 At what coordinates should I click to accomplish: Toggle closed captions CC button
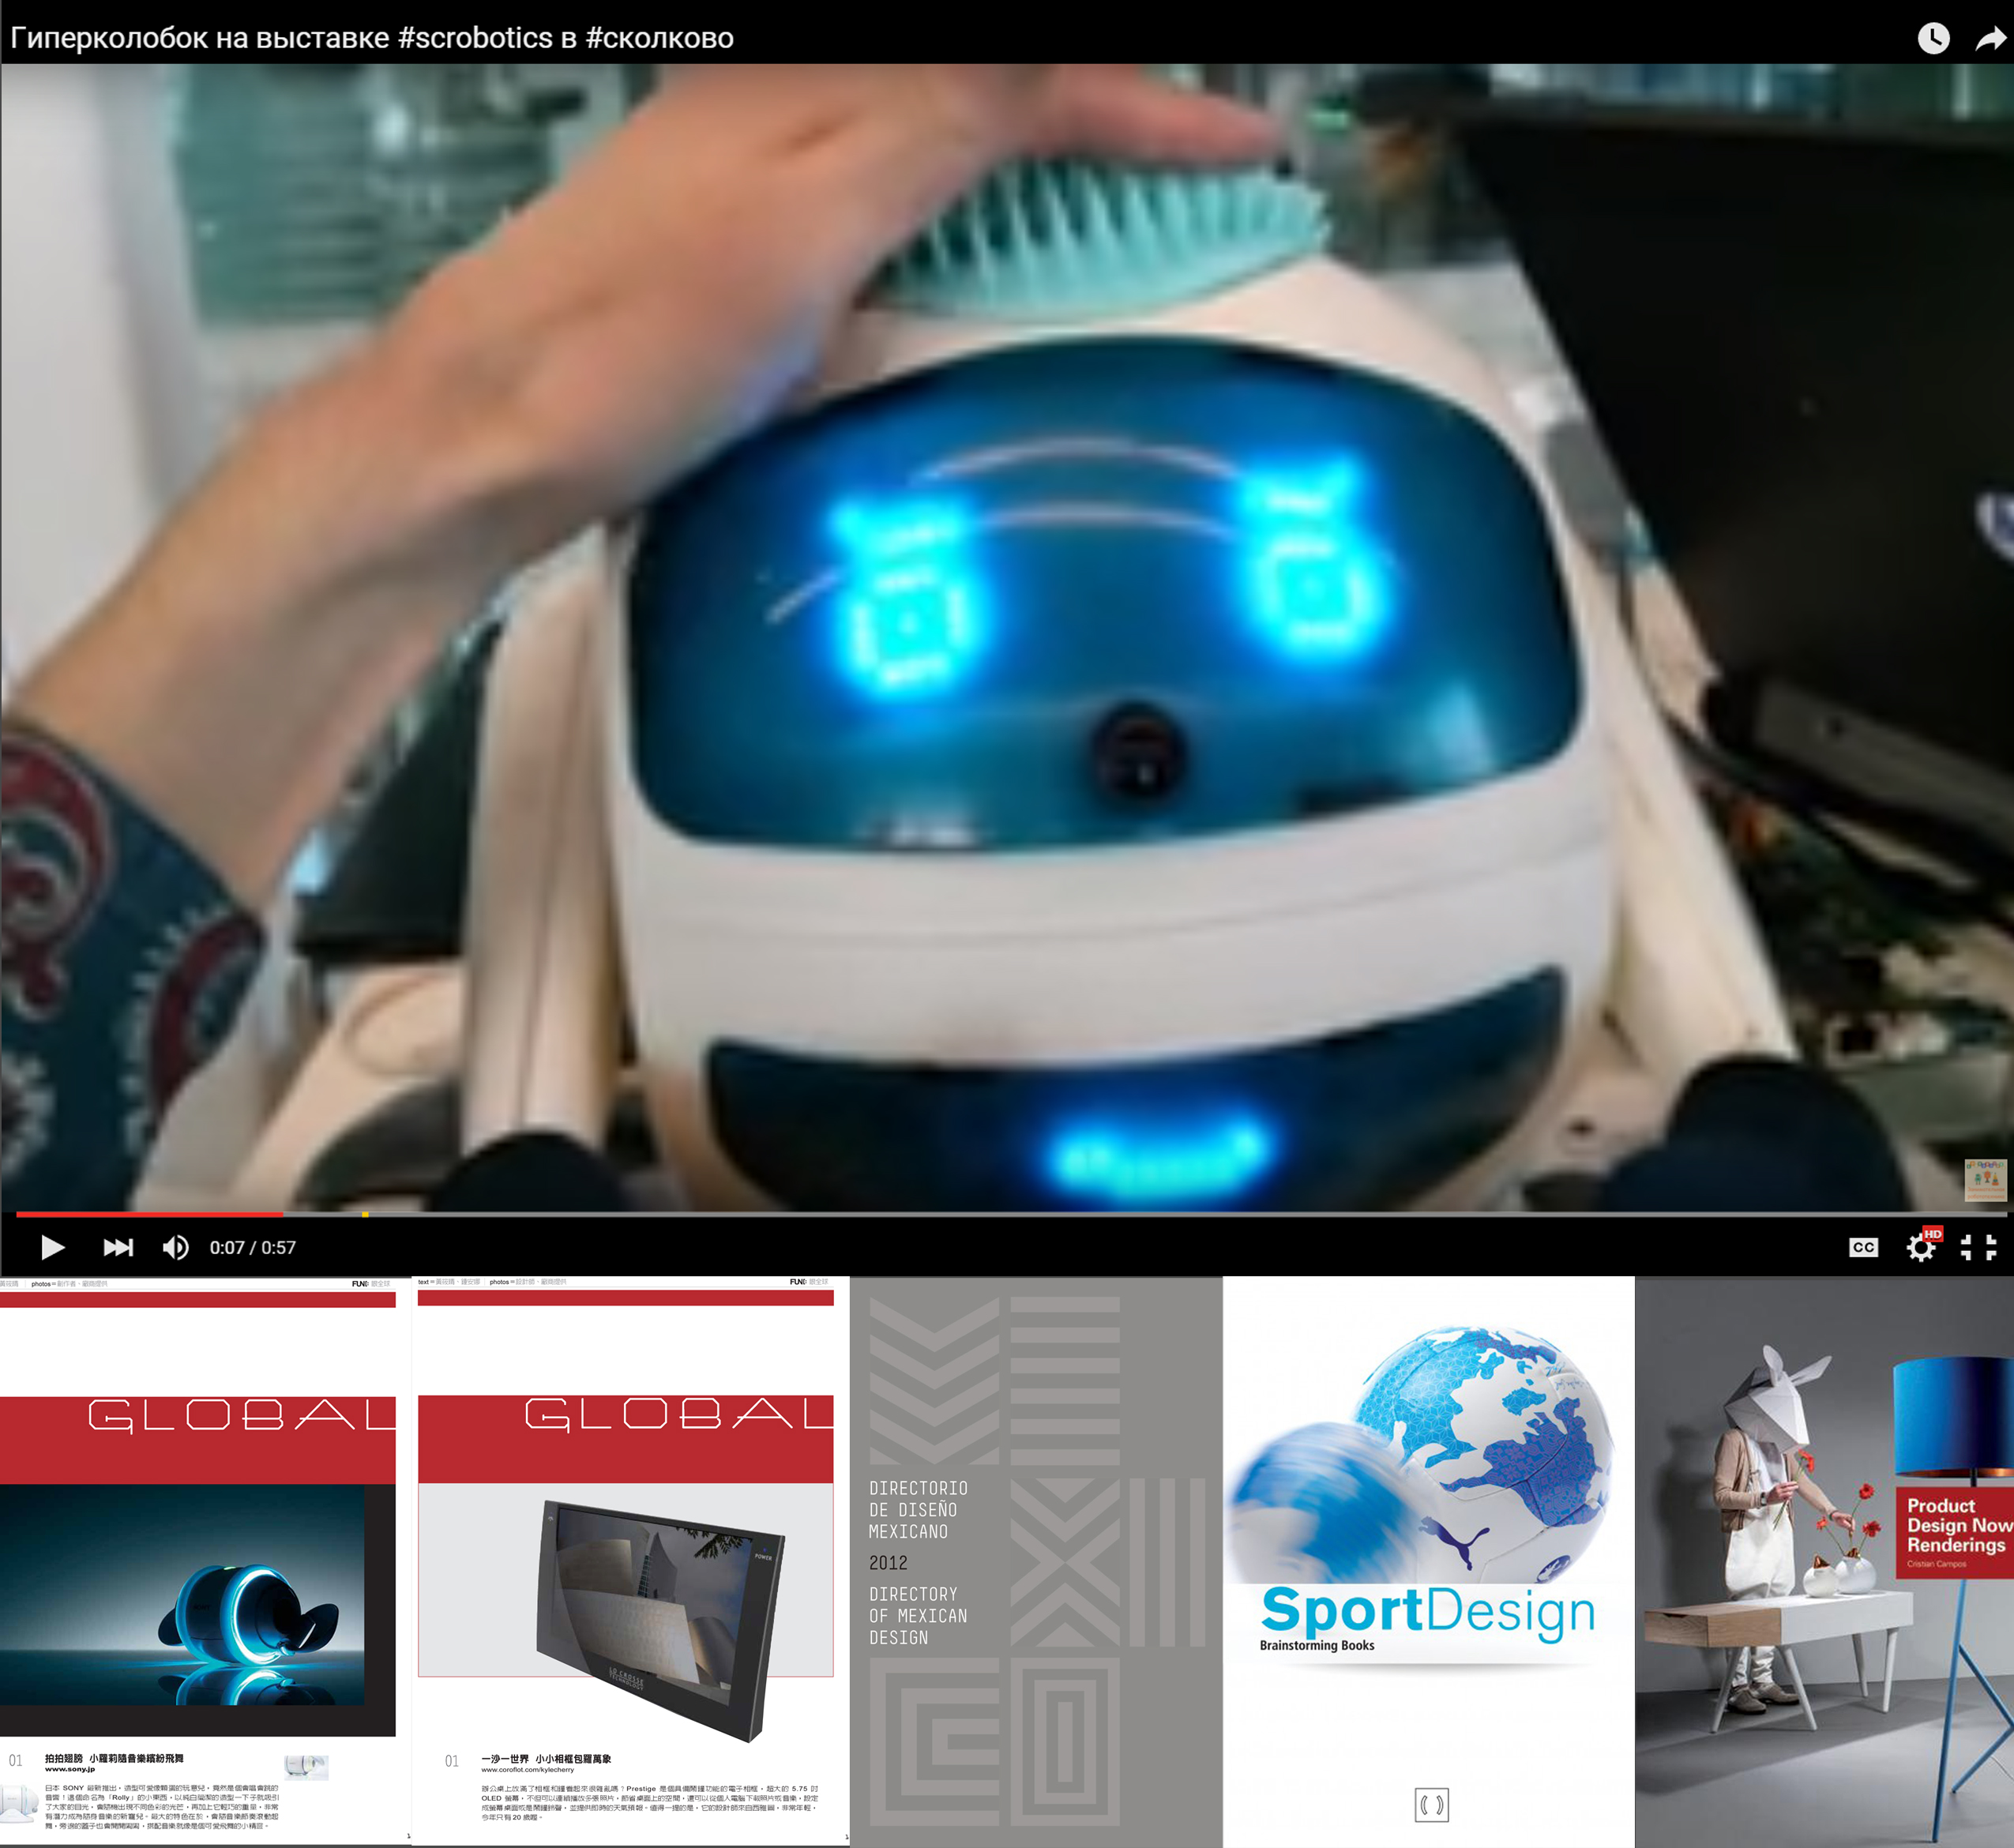(x=1863, y=1247)
